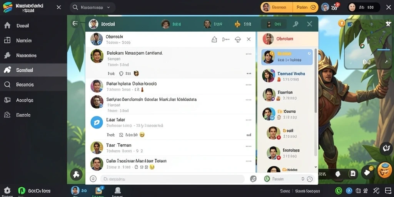Open the folder icon in bottom taskbar
Viewport: 394px width, 197px height.
click(99, 191)
